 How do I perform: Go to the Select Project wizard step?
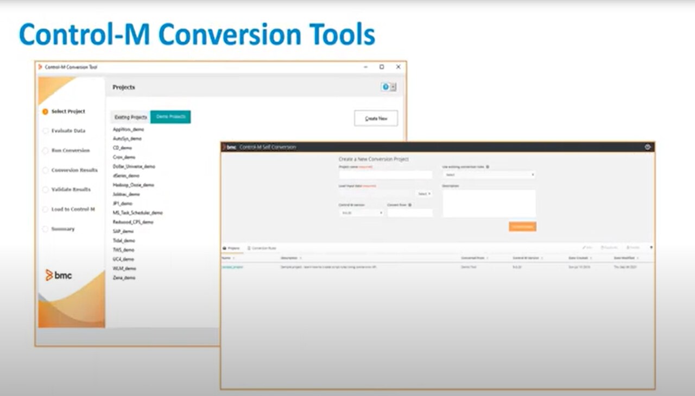click(64, 111)
